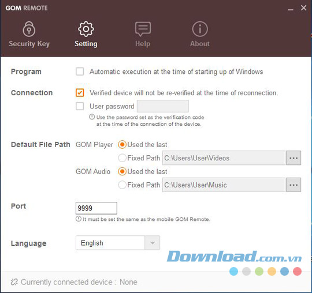Select GOM Audio Fixed Path option
The height and width of the screenshot is (293, 312).
122,185
